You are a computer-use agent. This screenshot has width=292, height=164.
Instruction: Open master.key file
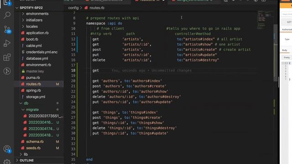coord(35,71)
